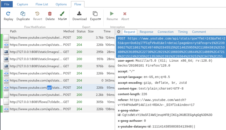
Task: Click the x-goog-visitor-id header value
Action: (x=167, y=115)
